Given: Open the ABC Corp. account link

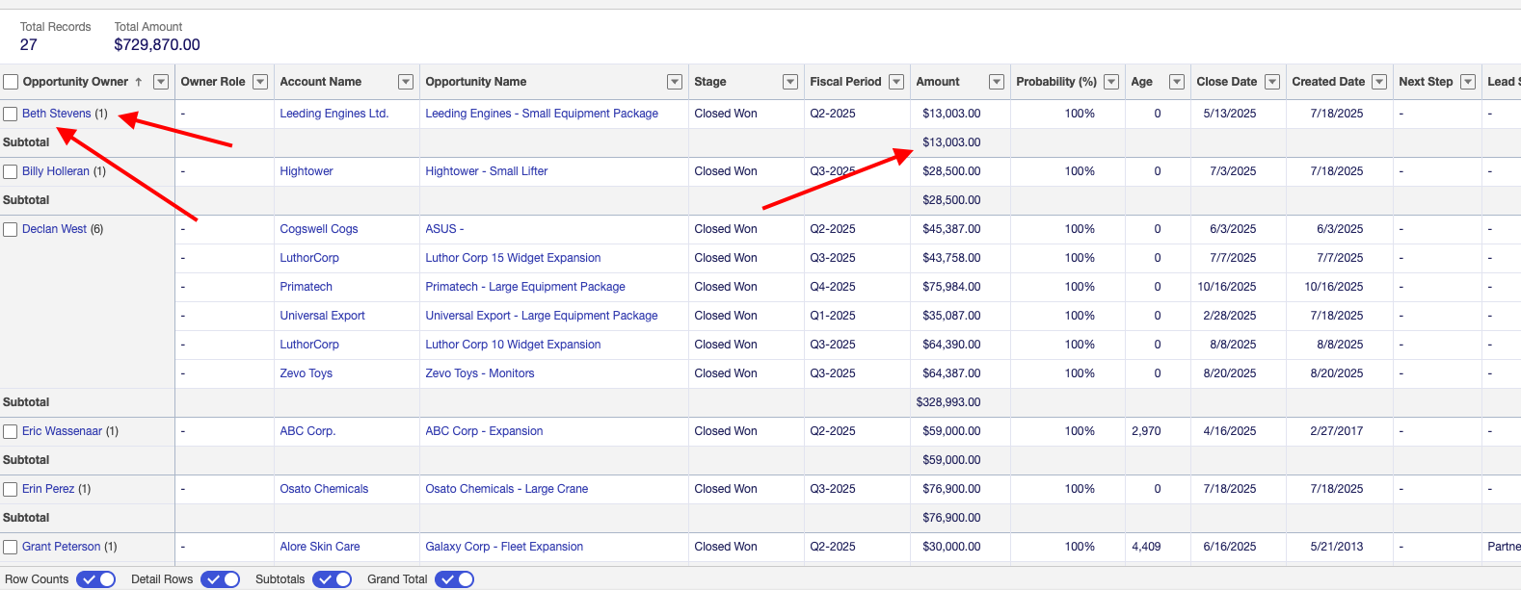Looking at the screenshot, I should tap(308, 431).
